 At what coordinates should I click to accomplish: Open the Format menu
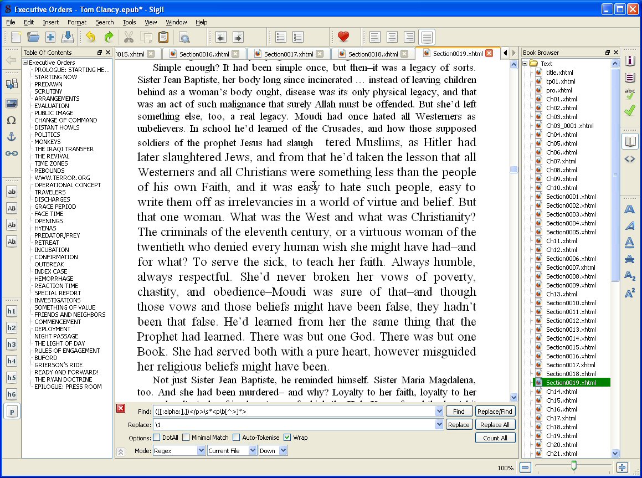coord(77,22)
